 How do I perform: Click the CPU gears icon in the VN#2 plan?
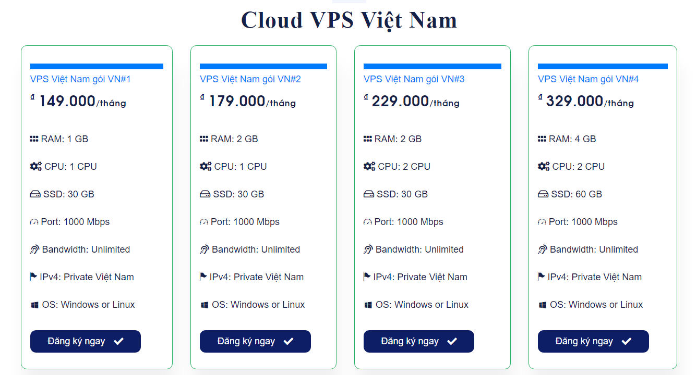[206, 167]
